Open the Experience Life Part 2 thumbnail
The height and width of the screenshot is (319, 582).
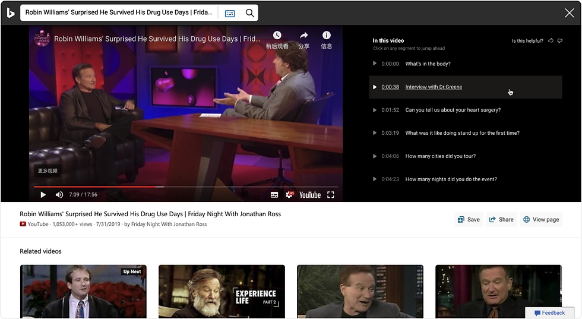[222, 292]
